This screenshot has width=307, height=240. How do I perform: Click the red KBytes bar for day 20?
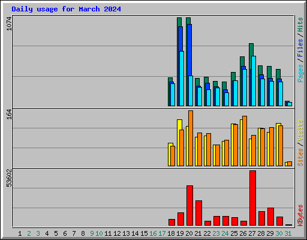[189, 206]
